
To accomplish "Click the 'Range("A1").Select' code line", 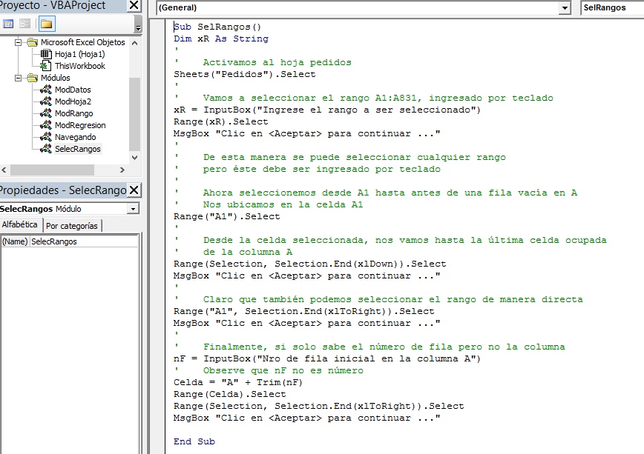I will (x=227, y=216).
